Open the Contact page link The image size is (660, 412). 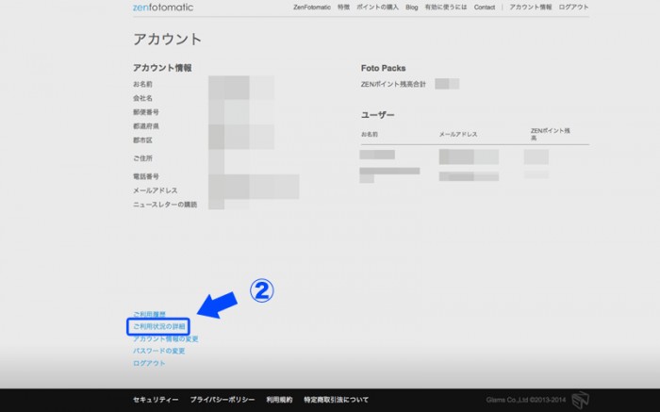click(x=484, y=7)
